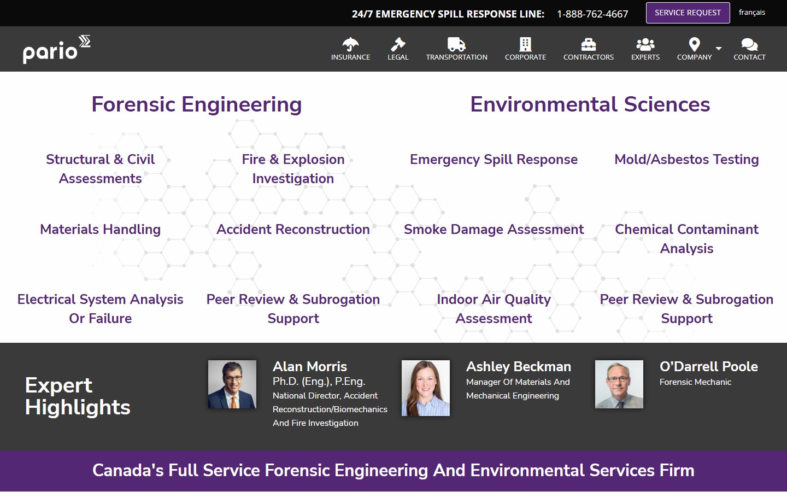Click the SERVICE REQUEST button

coord(688,13)
